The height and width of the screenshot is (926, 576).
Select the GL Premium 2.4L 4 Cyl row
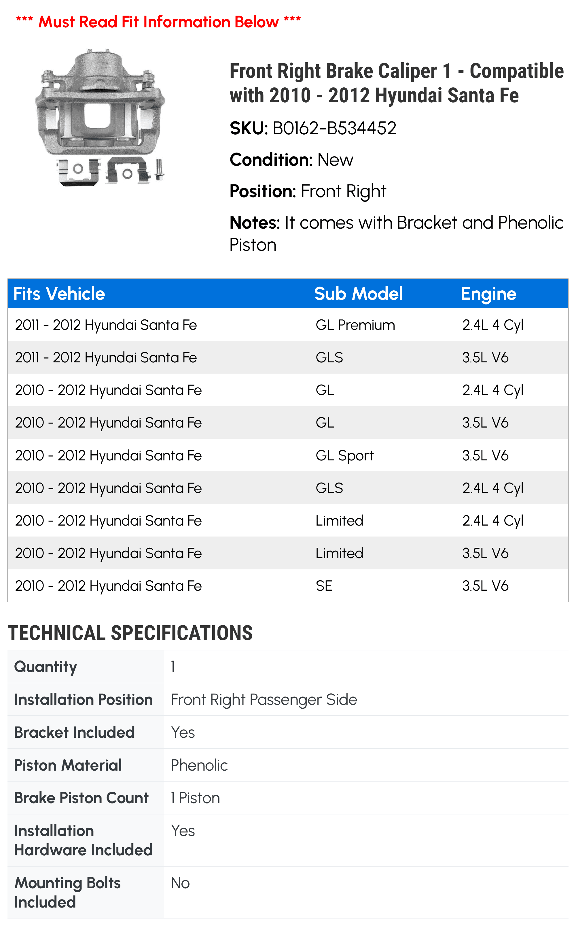[288, 325]
